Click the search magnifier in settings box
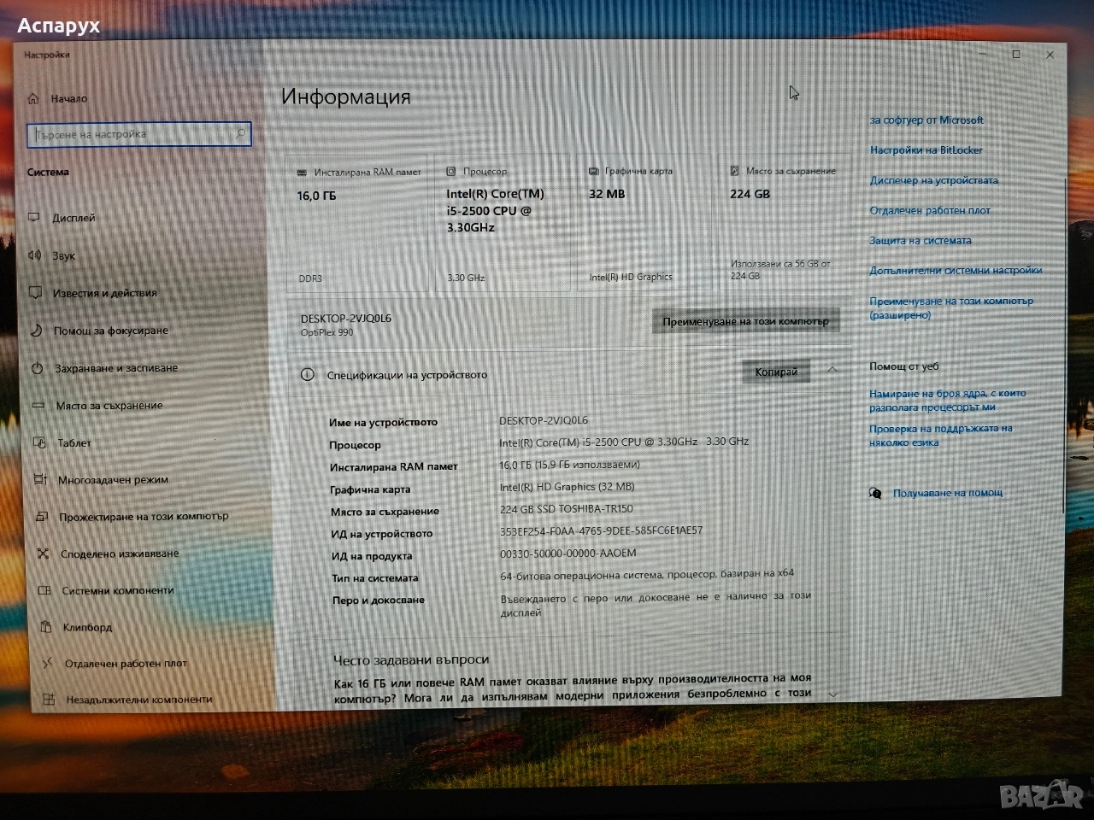 tap(240, 133)
